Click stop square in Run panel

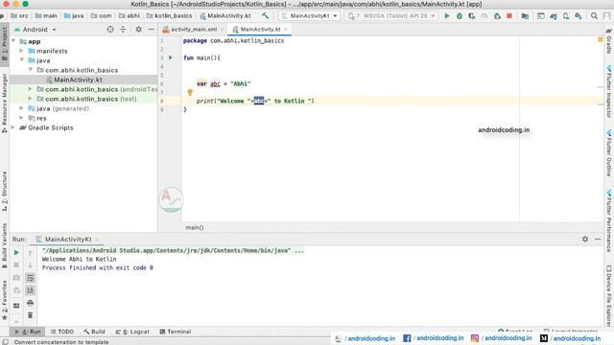coord(16,265)
